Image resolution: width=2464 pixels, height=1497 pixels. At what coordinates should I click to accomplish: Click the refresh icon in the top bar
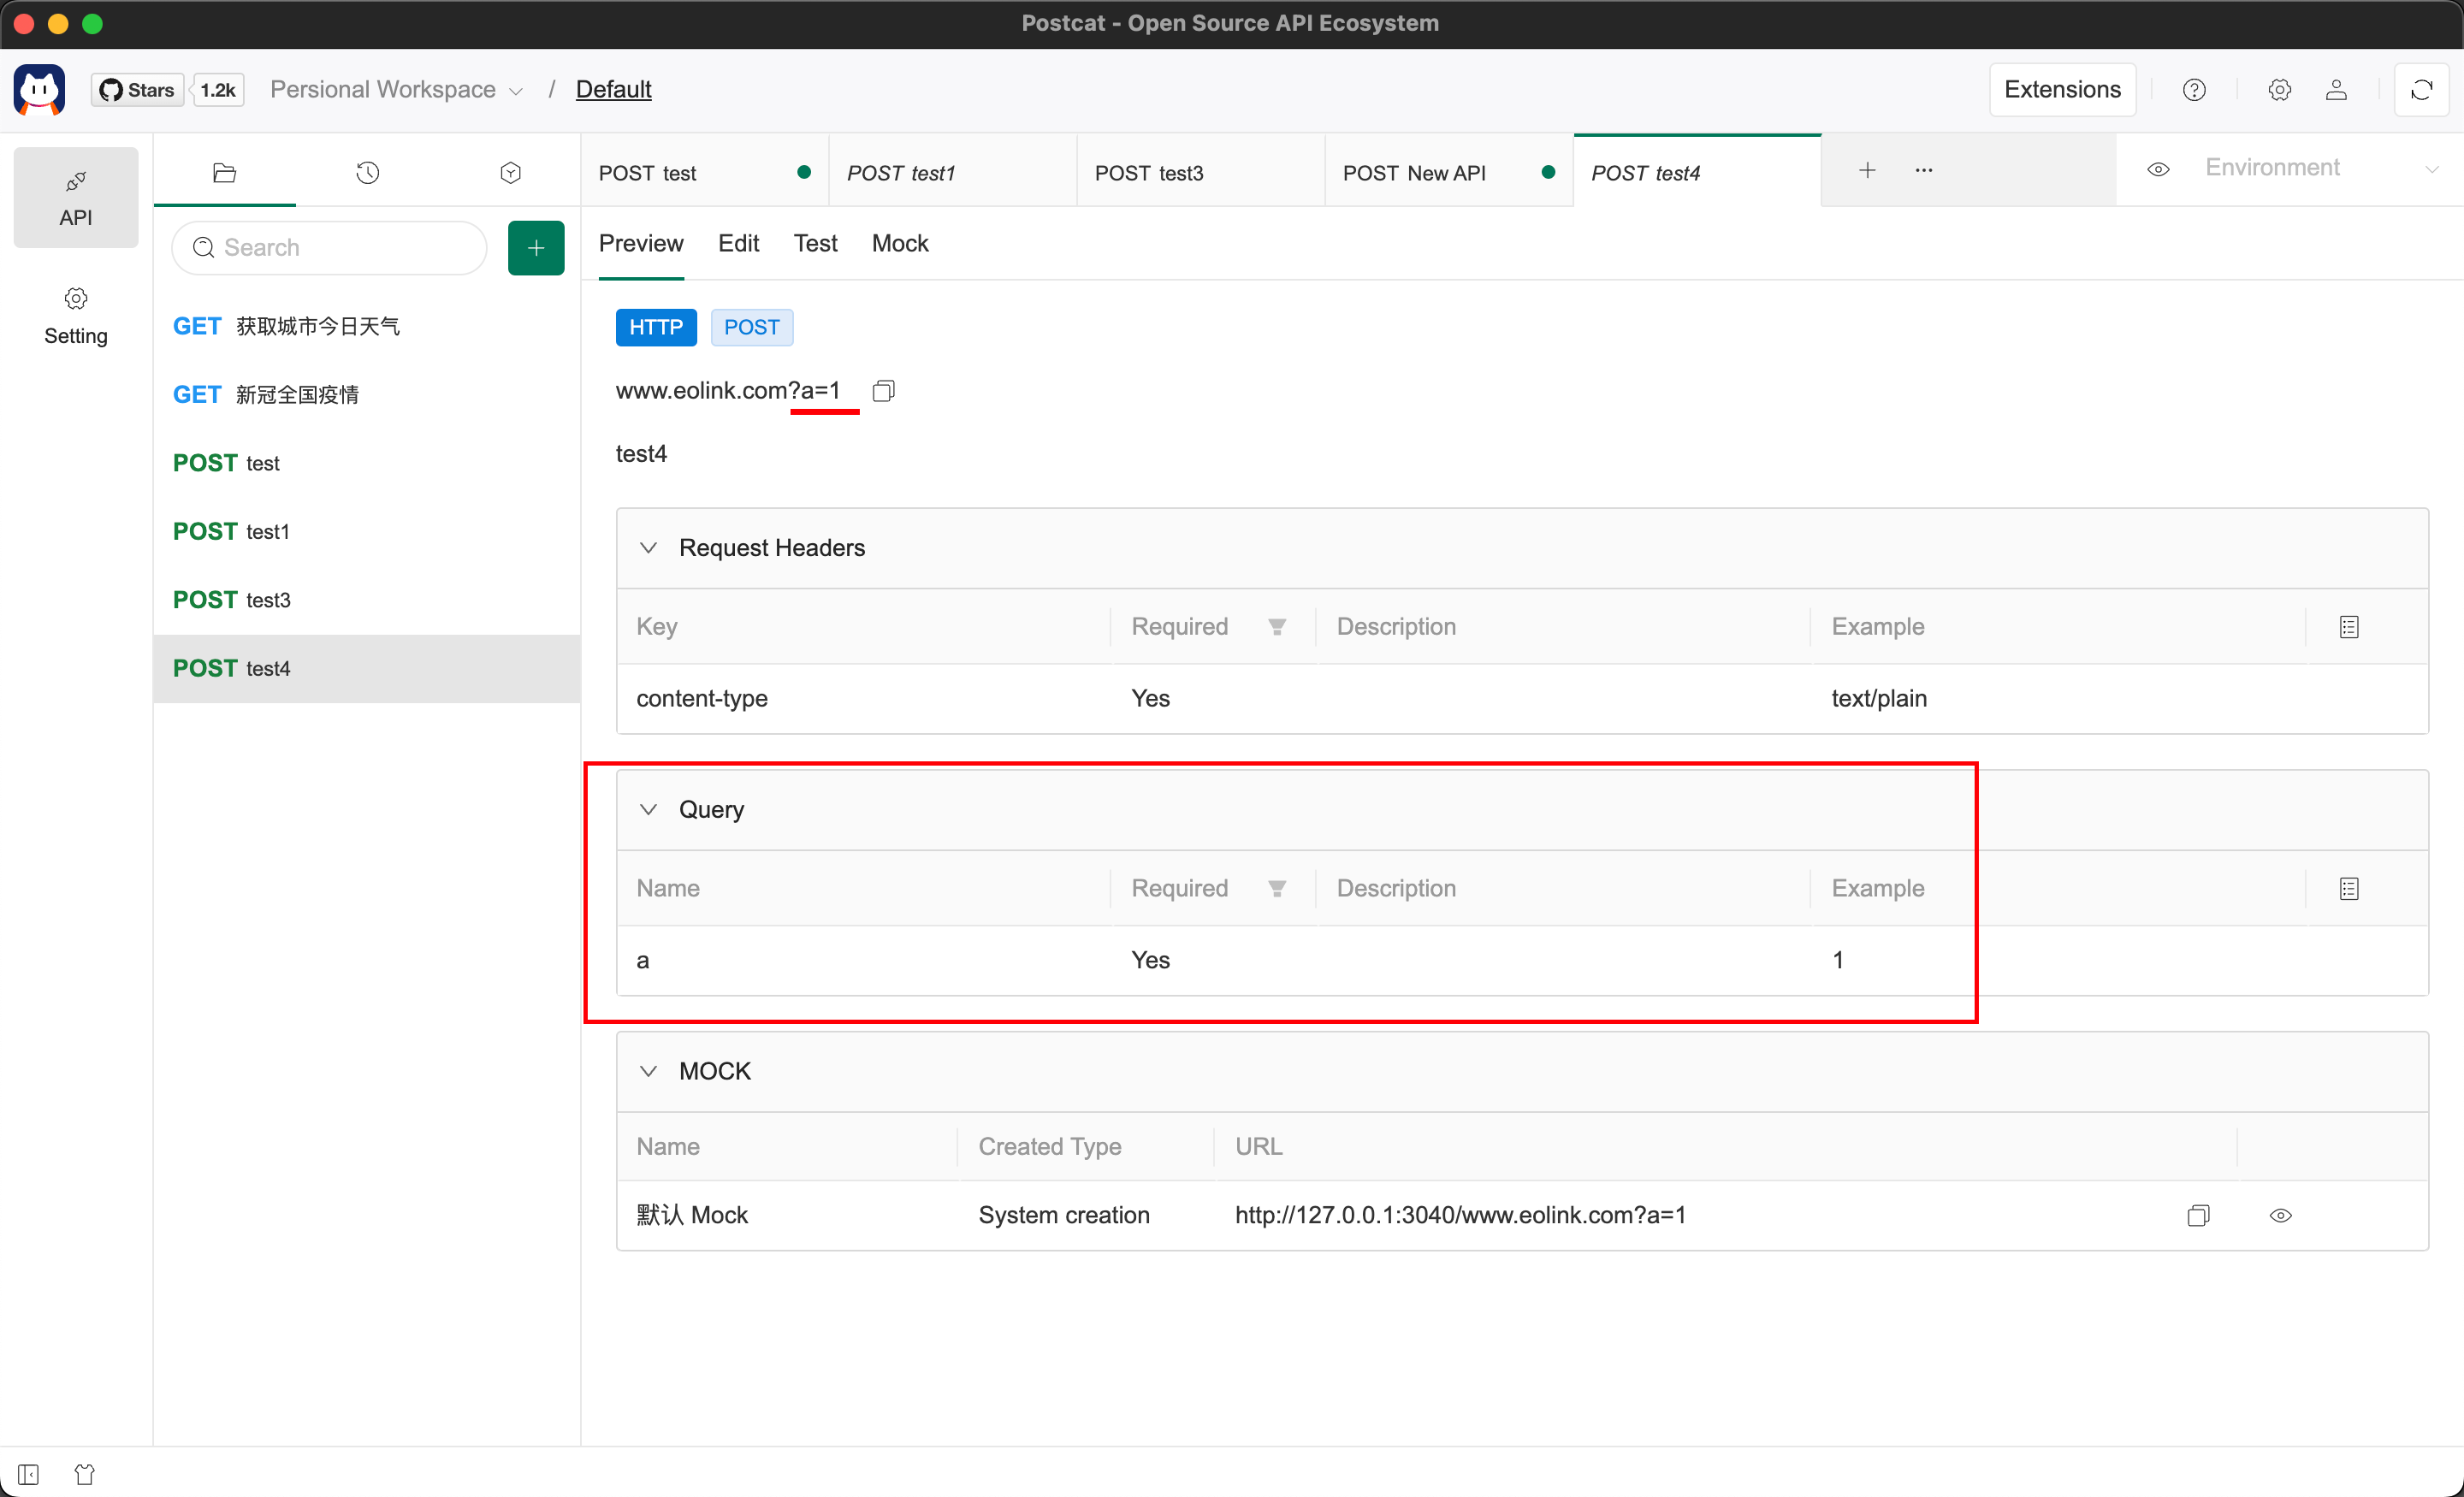2421,90
